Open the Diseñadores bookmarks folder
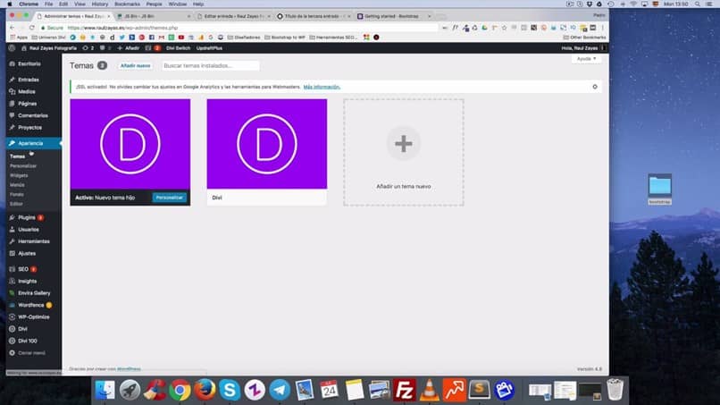Screen dimensions: 720x405 click(244, 38)
